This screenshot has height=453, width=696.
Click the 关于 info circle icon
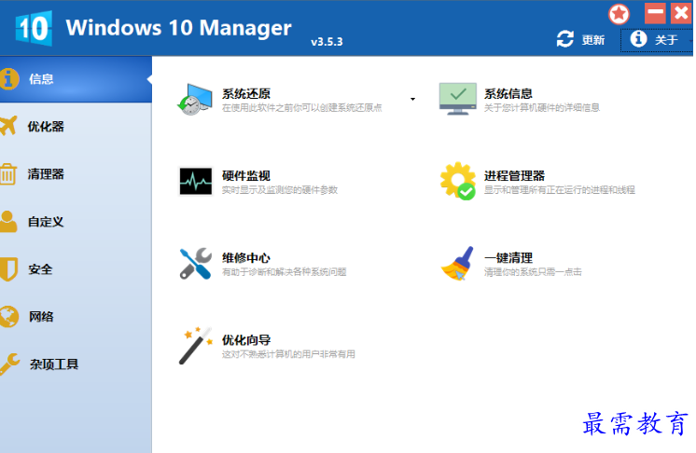coord(638,39)
